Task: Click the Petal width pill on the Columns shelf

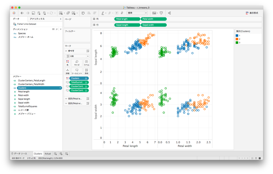Action: tap(154, 19)
